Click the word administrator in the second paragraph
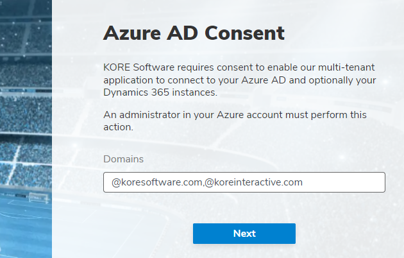 [x=149, y=115]
